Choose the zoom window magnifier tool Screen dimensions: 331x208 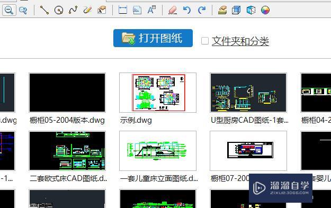[23, 10]
